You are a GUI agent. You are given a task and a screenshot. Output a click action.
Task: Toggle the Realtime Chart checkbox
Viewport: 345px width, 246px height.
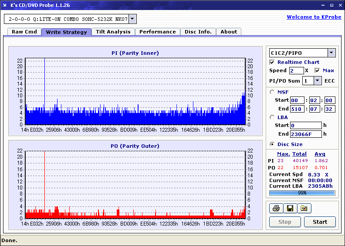(x=272, y=62)
